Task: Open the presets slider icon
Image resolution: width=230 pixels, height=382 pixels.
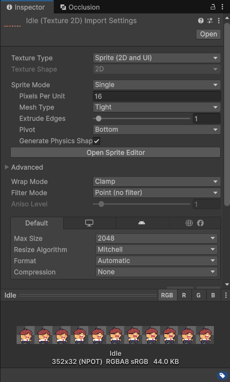Action: pyautogui.click(x=210, y=21)
